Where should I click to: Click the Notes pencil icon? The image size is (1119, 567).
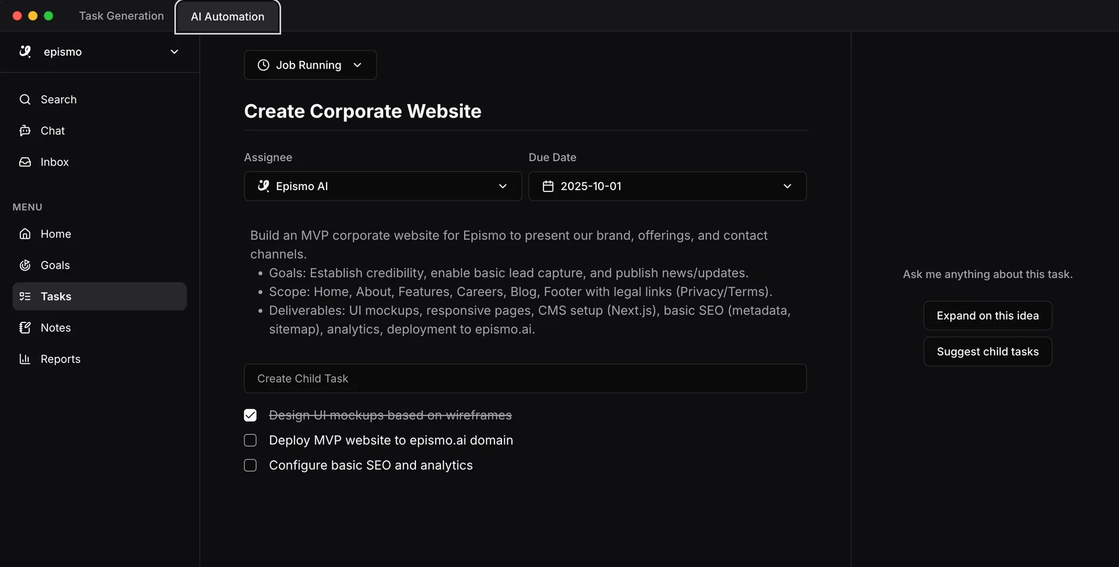point(25,328)
